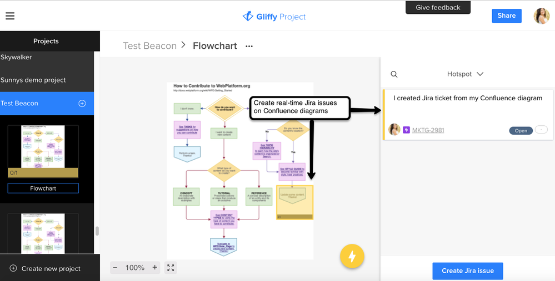Viewport: 555px width, 281px height.
Task: Select the Test Beacon project
Action: [47, 104]
